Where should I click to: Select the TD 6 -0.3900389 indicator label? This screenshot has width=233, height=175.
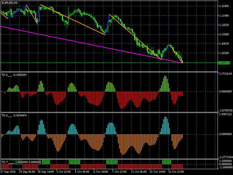pyautogui.click(x=14, y=75)
